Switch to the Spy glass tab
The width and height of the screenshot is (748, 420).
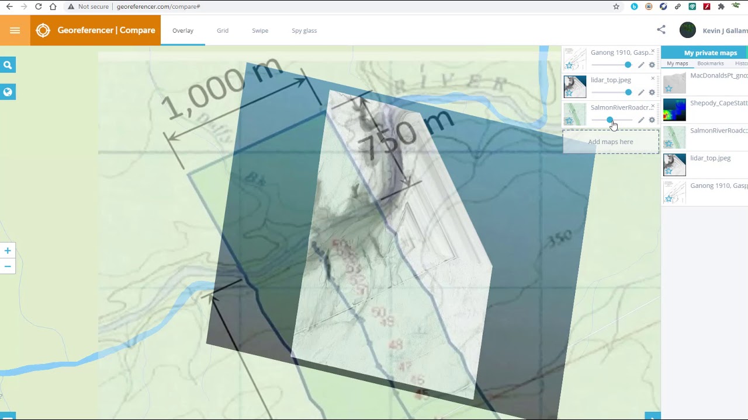[304, 30]
